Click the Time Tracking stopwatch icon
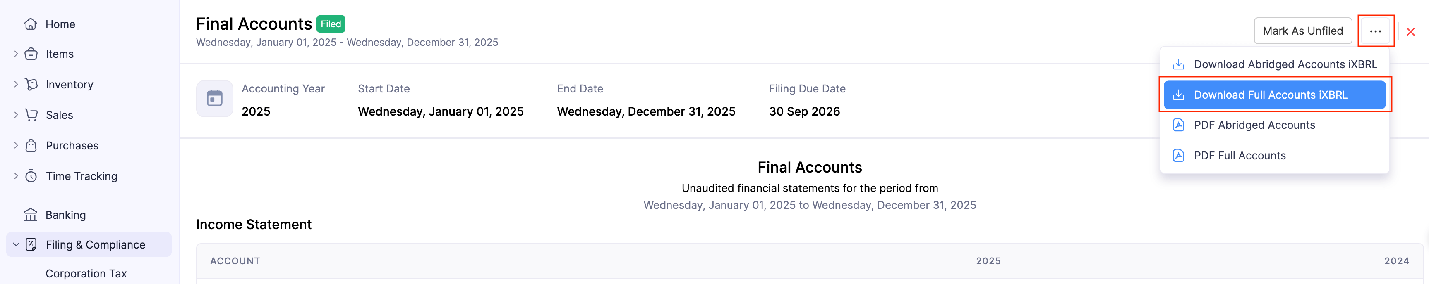Image resolution: width=1429 pixels, height=284 pixels. pyautogui.click(x=31, y=175)
